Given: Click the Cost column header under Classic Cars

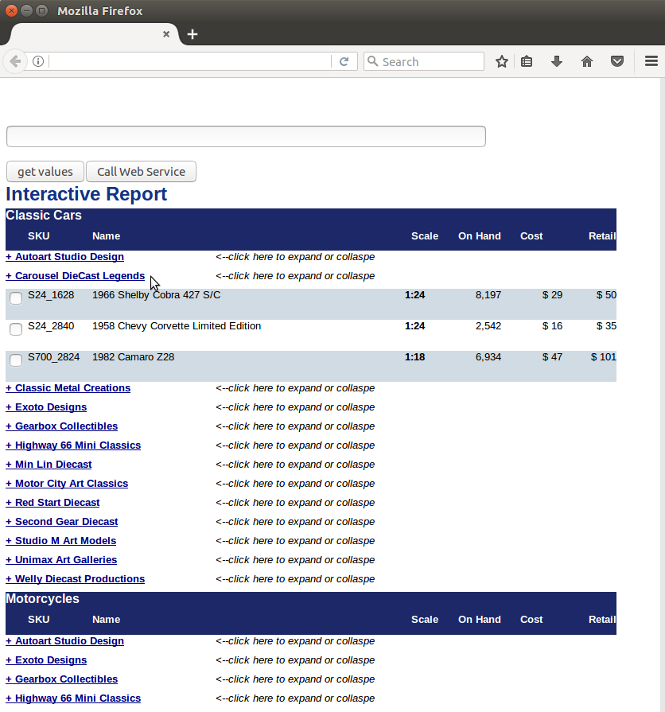Looking at the screenshot, I should tap(531, 236).
